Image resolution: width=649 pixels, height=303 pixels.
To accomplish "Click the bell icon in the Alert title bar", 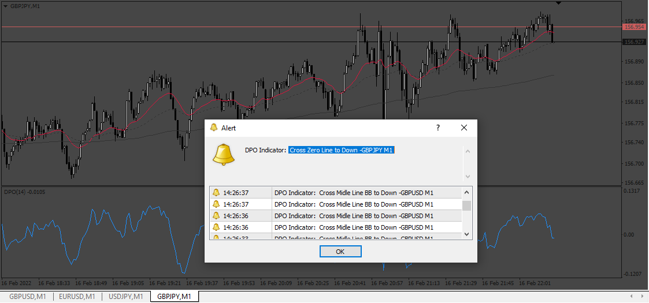I will [x=214, y=128].
